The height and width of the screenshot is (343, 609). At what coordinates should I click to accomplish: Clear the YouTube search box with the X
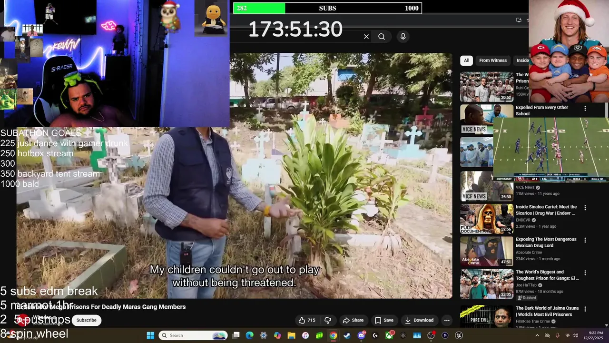pos(366,37)
